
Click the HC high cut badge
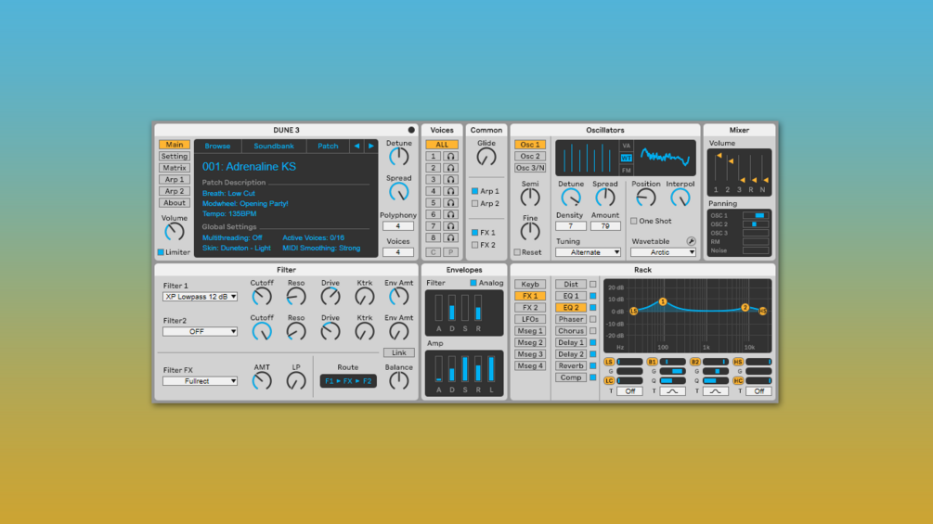(x=738, y=381)
